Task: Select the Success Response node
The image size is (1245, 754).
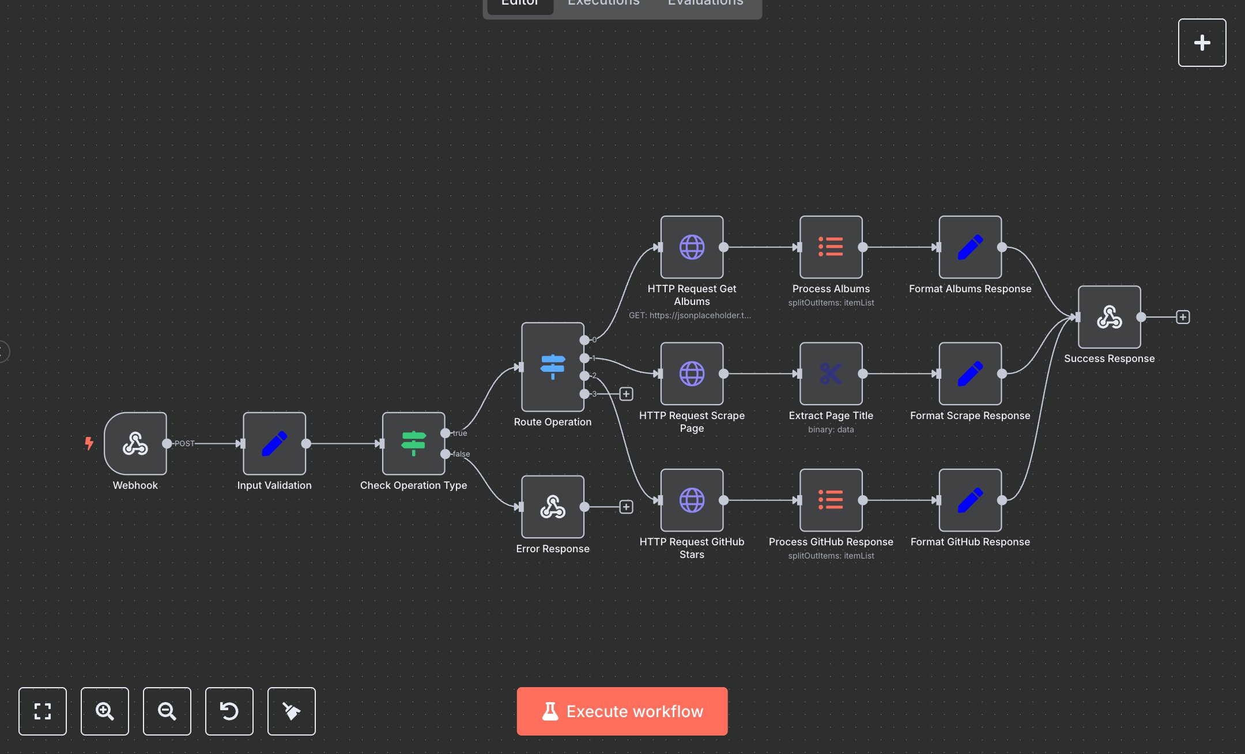Action: pos(1108,316)
